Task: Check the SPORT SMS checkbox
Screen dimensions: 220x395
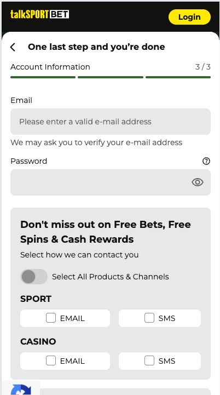Action: (149, 318)
